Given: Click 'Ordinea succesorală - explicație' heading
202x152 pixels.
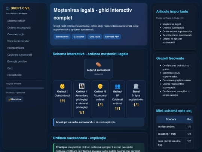Looking at the screenshot, I should coord(79,138).
